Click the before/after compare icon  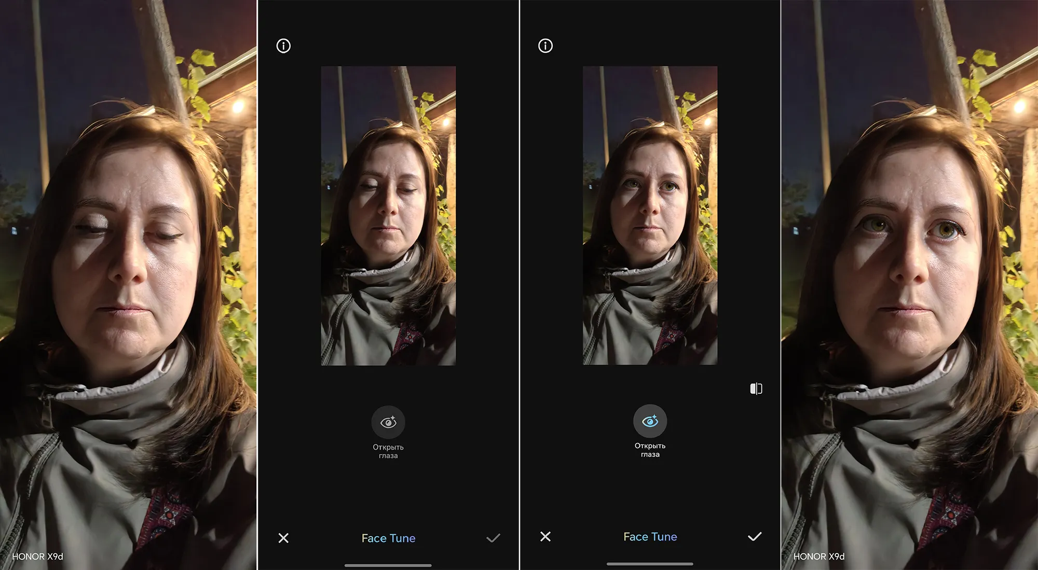click(x=756, y=388)
